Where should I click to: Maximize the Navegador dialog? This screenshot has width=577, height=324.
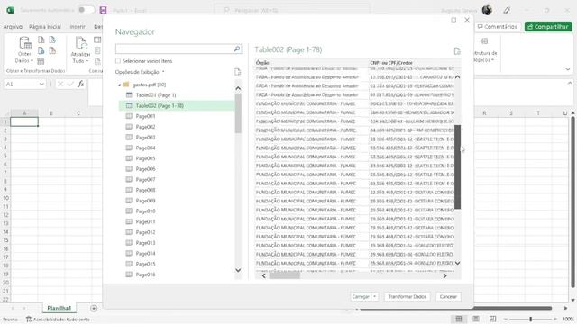[453, 20]
